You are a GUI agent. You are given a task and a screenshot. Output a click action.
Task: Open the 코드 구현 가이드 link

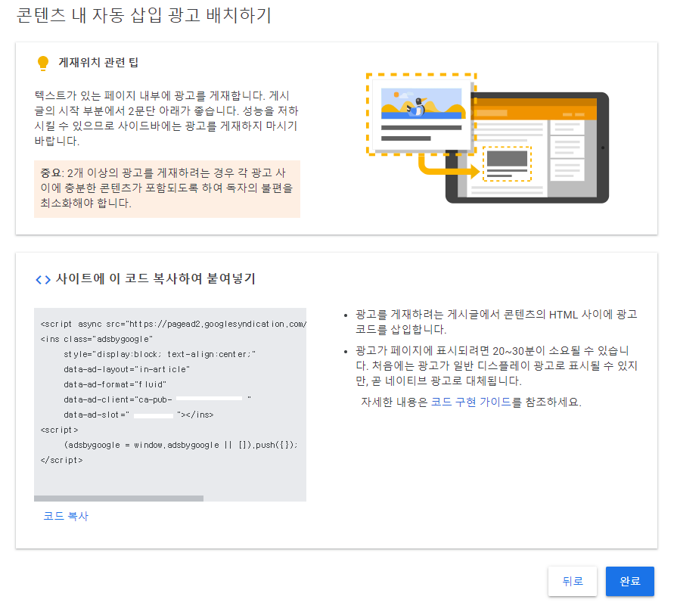click(470, 402)
